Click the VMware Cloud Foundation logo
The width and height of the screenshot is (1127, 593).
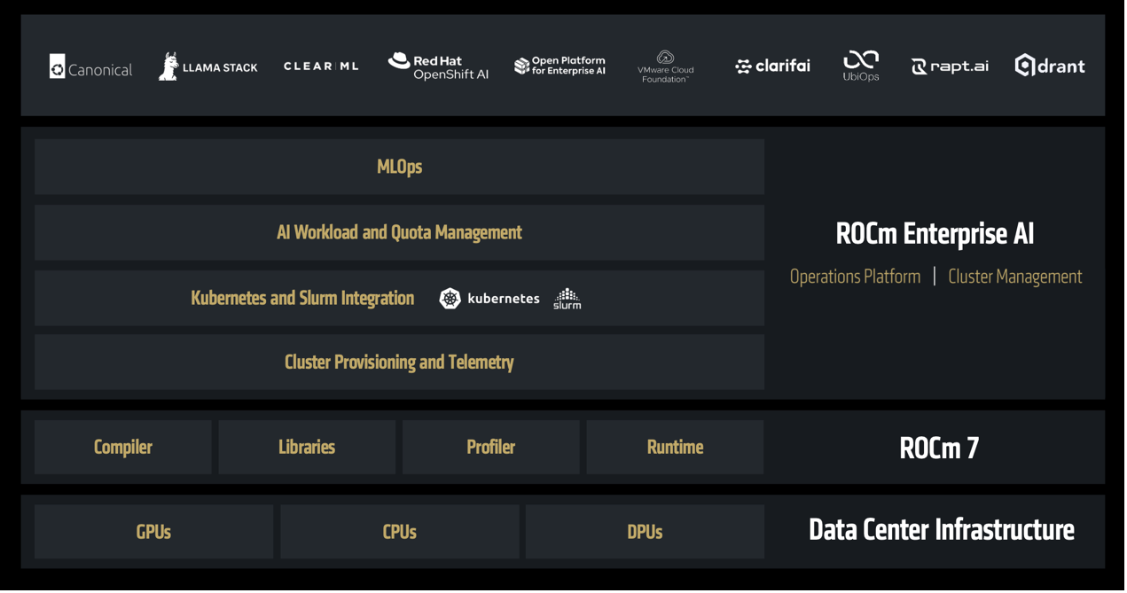(665, 67)
